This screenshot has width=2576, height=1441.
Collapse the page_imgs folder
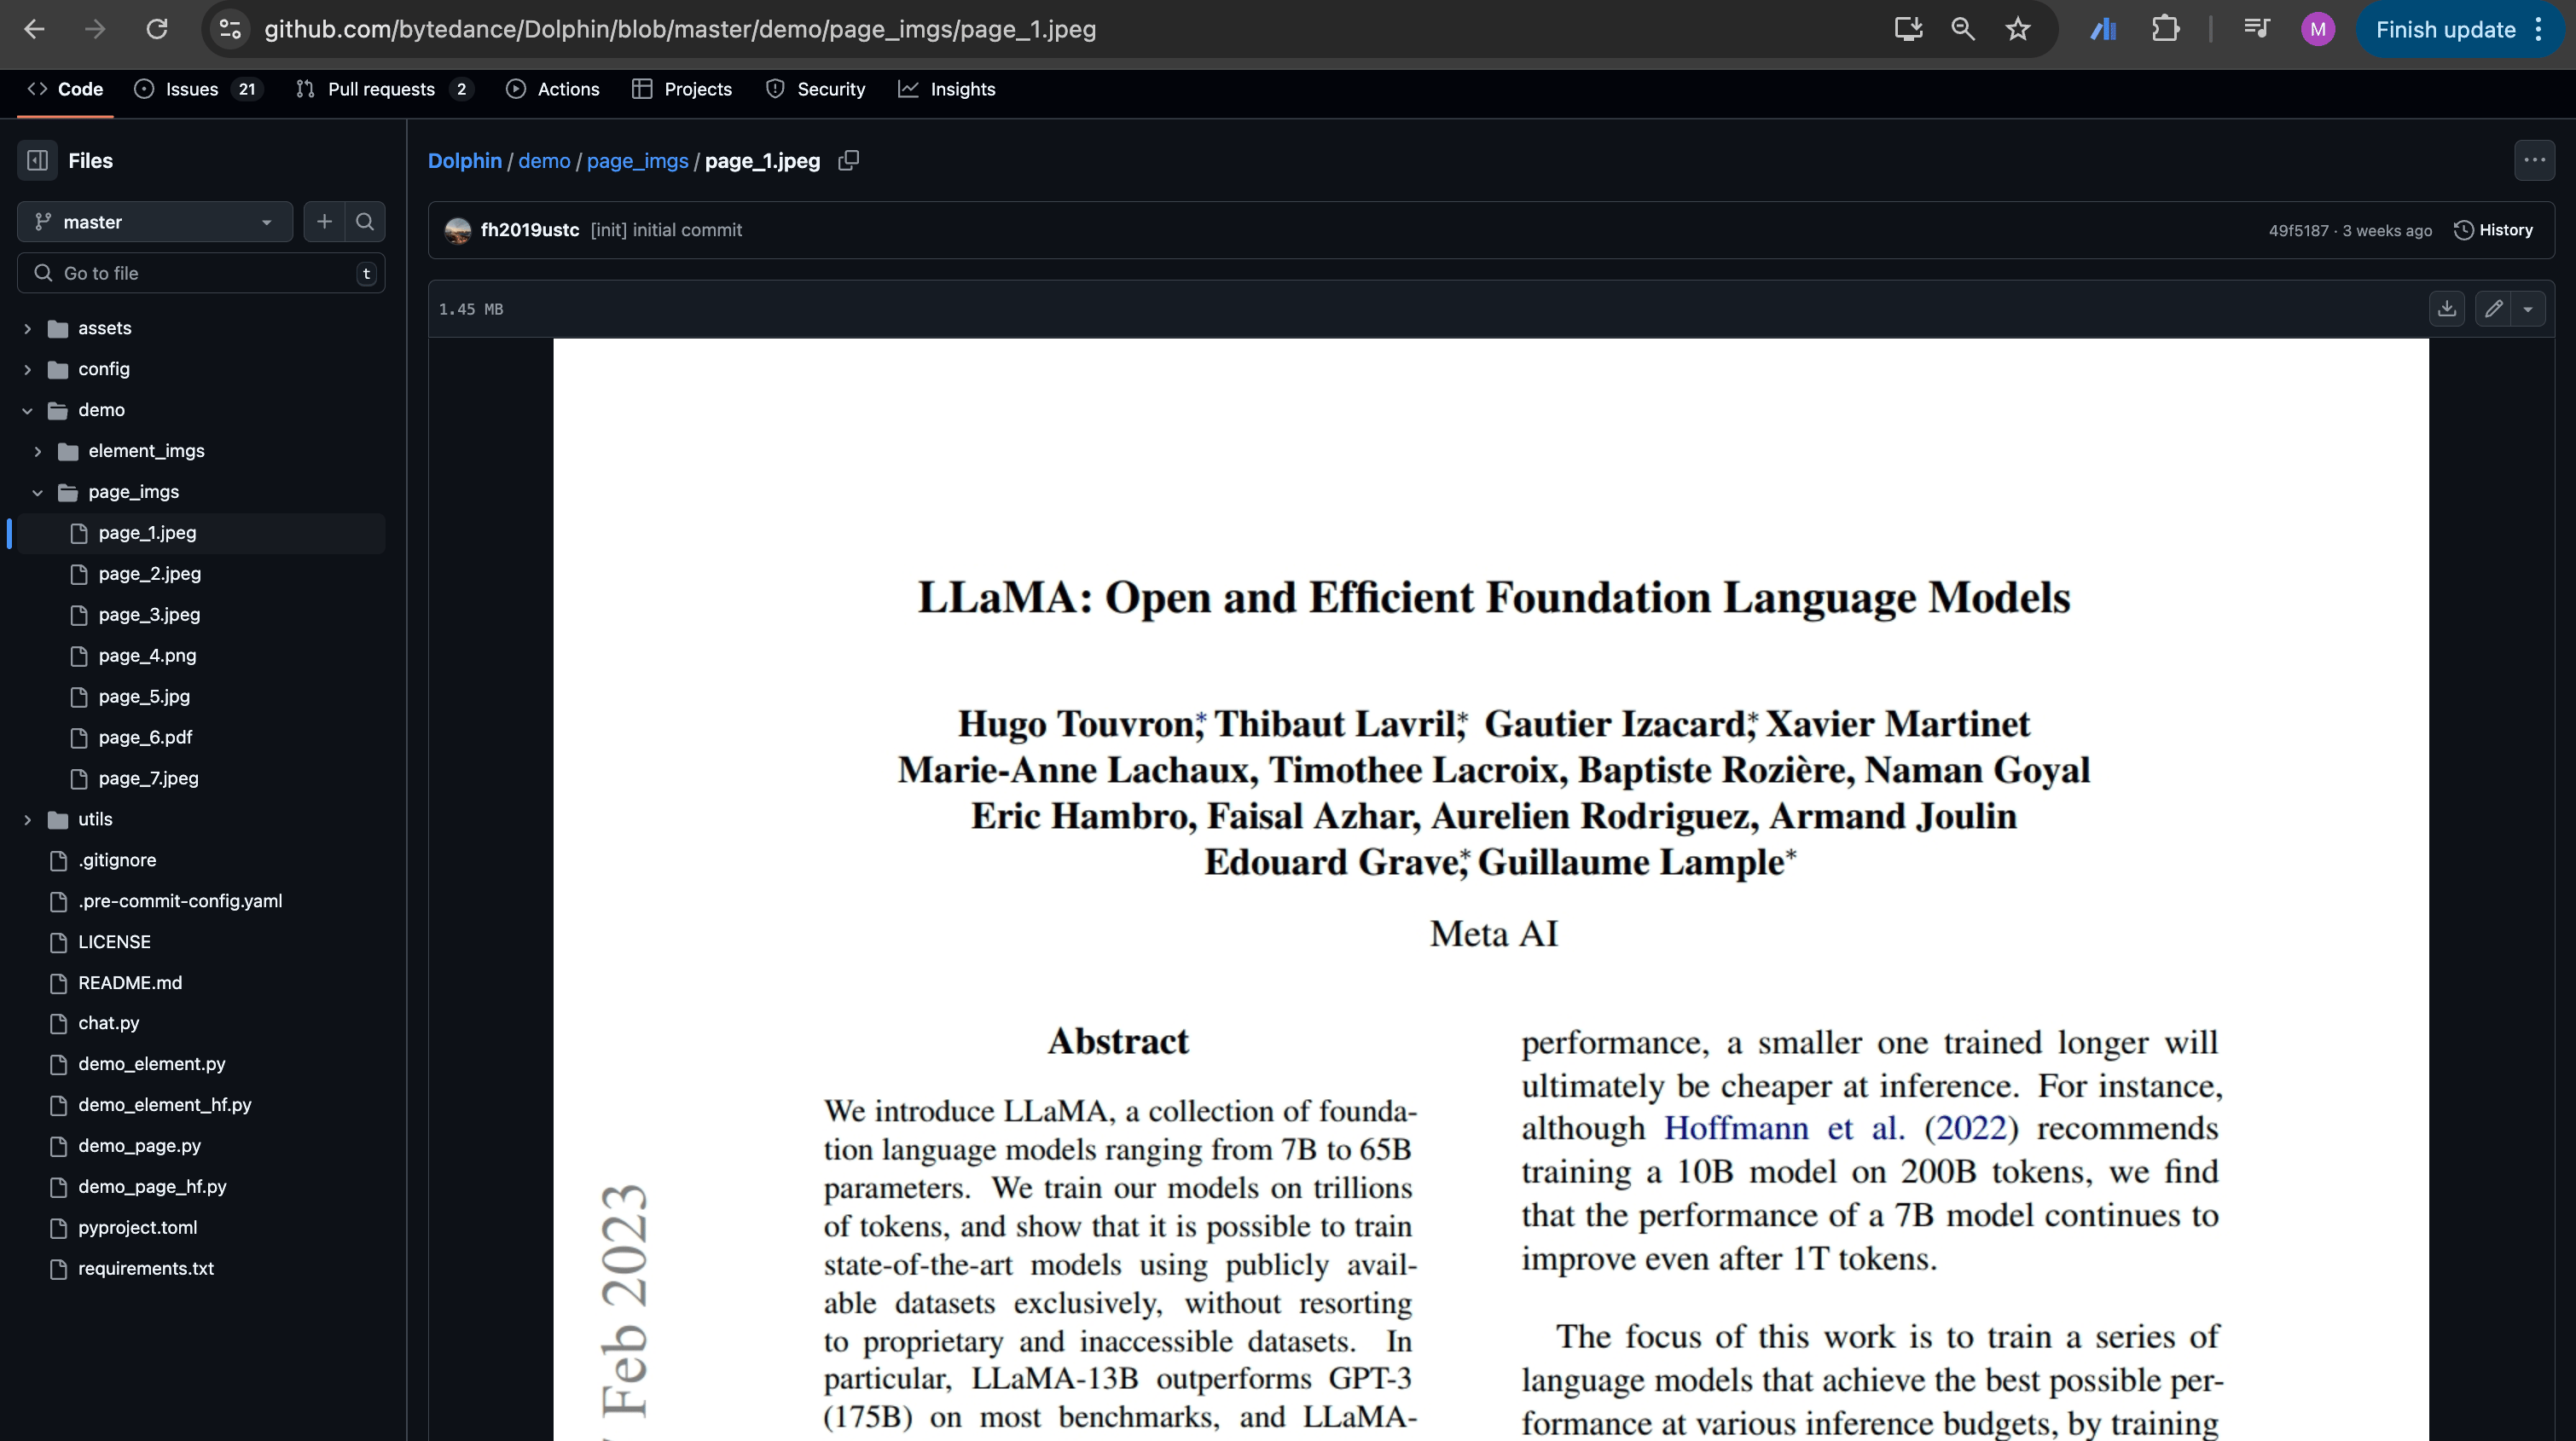38,492
